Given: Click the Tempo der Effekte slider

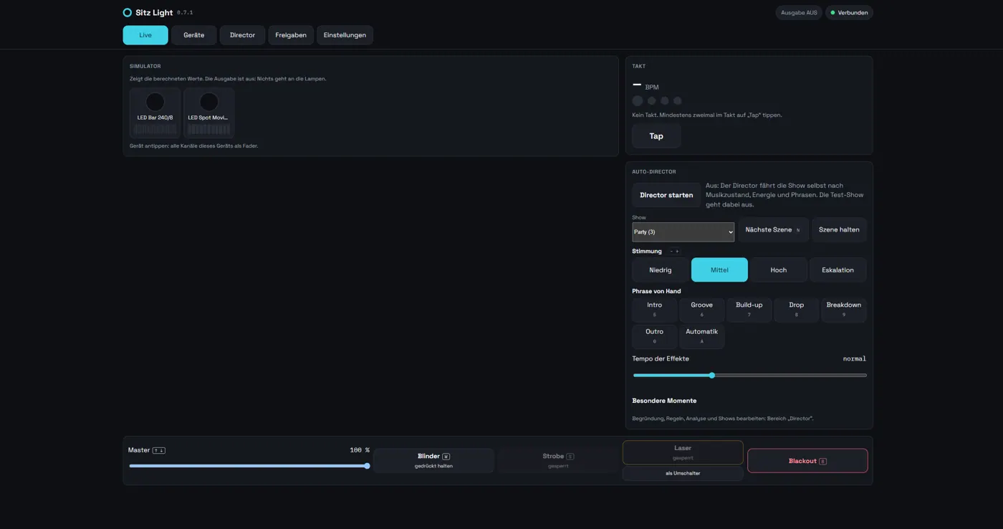Looking at the screenshot, I should 749,376.
